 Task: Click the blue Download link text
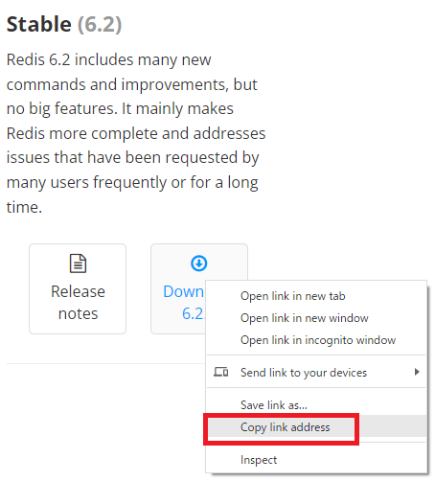pos(183,291)
